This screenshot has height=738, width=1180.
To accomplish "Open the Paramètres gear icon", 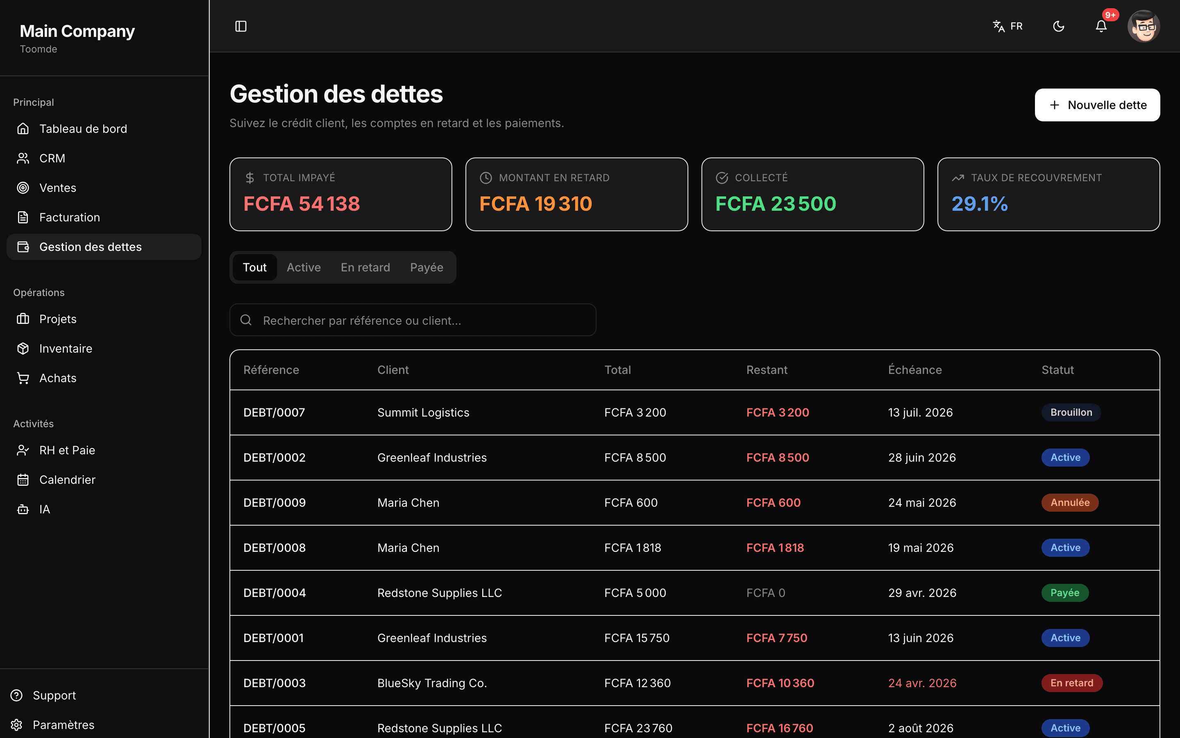I will (16, 725).
